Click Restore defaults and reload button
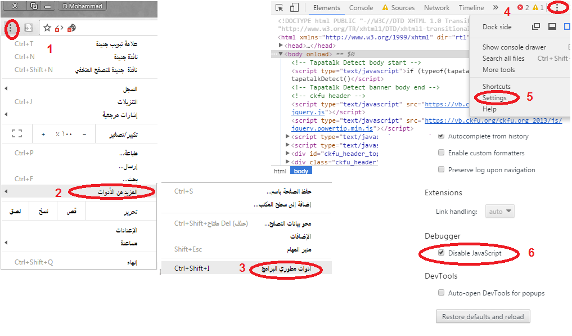The height and width of the screenshot is (336, 572). pos(483,317)
